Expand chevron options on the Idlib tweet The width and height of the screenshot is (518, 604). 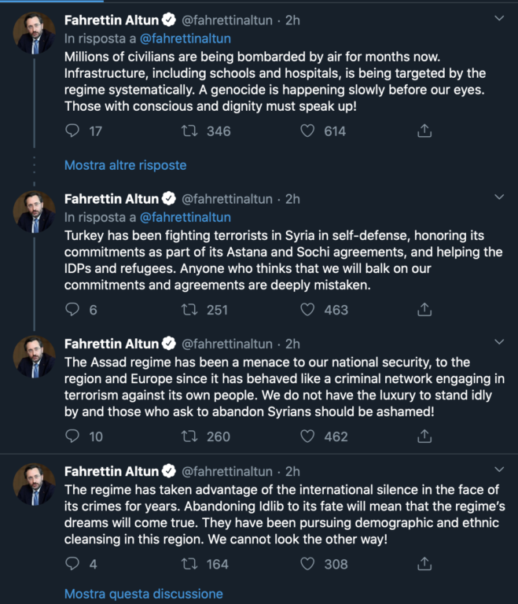(499, 470)
